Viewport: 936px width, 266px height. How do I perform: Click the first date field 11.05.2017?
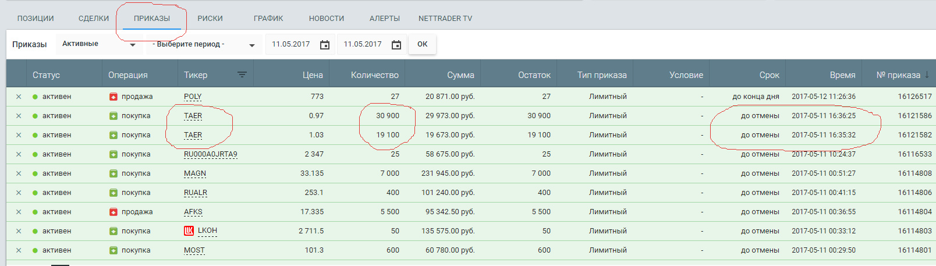(x=291, y=44)
